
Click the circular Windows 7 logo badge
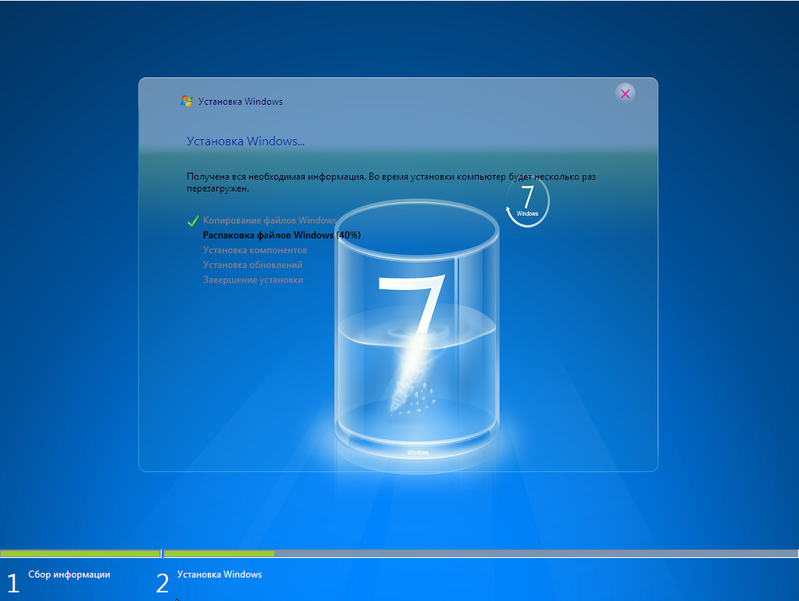(x=527, y=202)
